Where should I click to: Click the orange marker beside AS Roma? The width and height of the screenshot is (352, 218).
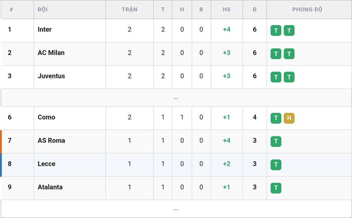point(1,142)
